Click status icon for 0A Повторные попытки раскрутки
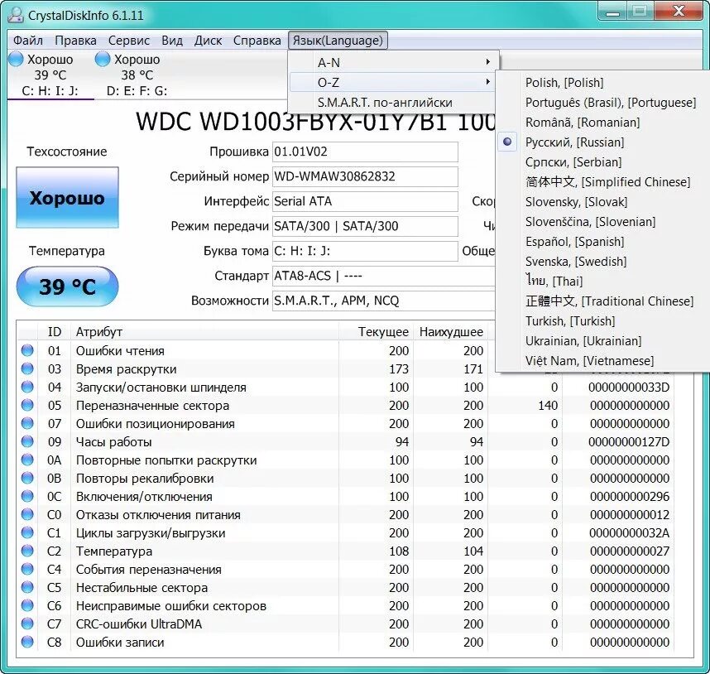The width and height of the screenshot is (710, 674). pos(27,460)
